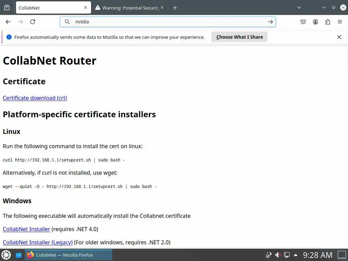Viewport: 348px width, 261px height.
Task: Open the Extensions puzzle icon
Action: pyautogui.click(x=328, y=22)
